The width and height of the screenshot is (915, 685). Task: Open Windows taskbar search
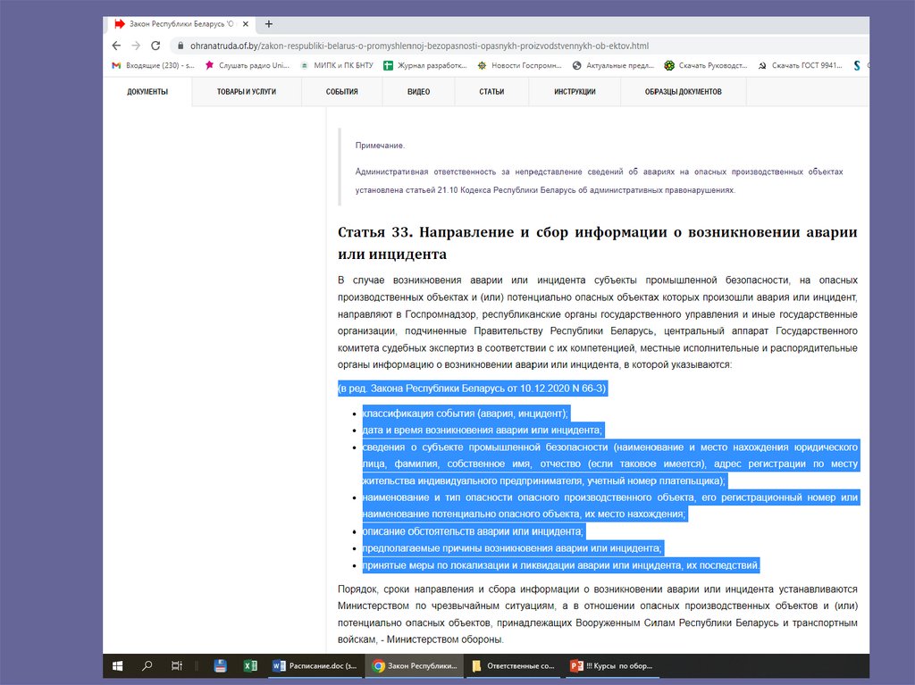(x=147, y=665)
